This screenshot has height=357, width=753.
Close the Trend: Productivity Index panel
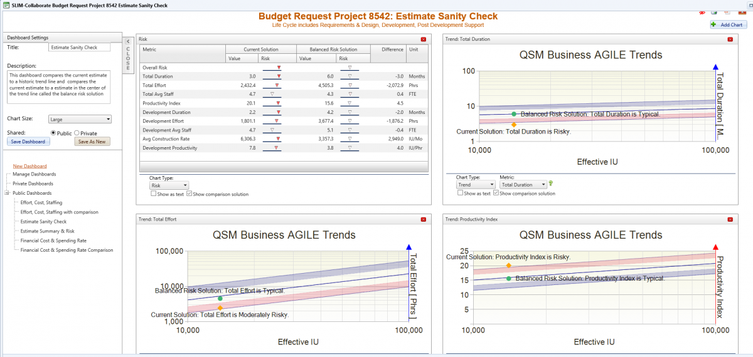[729, 219]
